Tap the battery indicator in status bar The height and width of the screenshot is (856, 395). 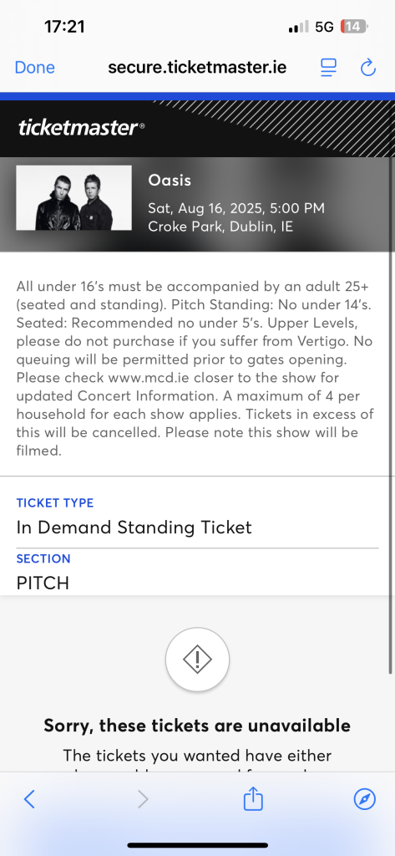[x=354, y=26]
